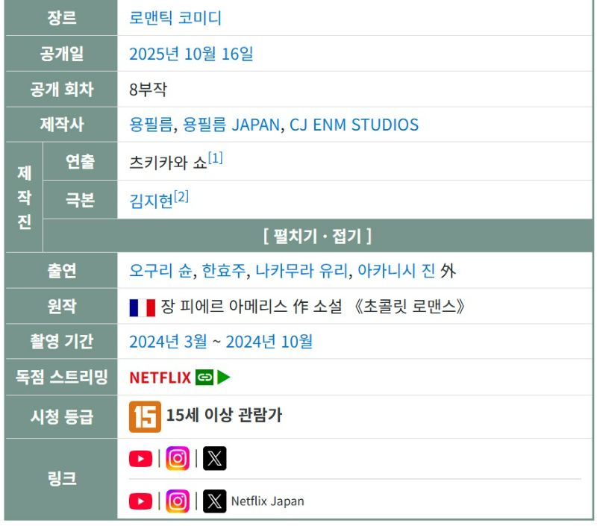
Task: Open the 로맨틱 코미디 genre link
Action: point(175,18)
